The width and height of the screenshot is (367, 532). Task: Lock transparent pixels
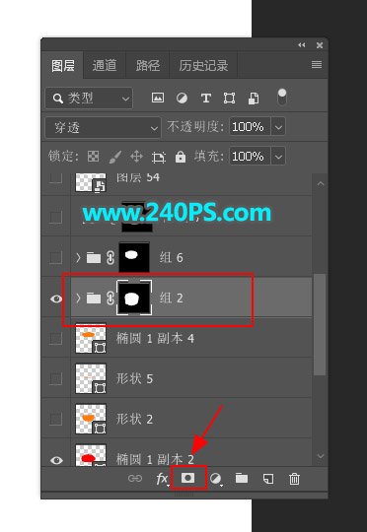click(93, 157)
